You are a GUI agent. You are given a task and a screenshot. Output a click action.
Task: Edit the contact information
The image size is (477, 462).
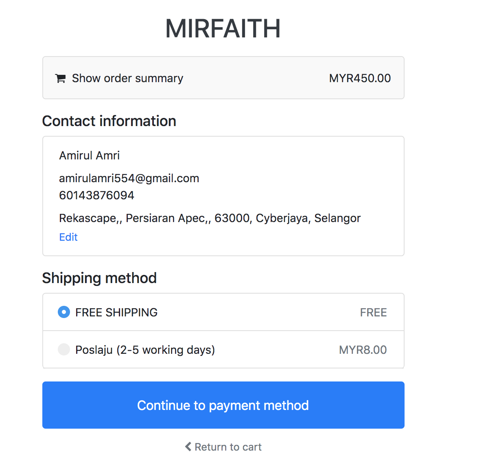pos(68,237)
